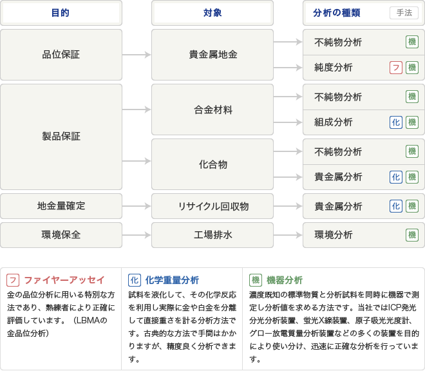Screen dimensions: 425x371
Task: Click the 機器分析 legend heading
Action: pos(285,280)
